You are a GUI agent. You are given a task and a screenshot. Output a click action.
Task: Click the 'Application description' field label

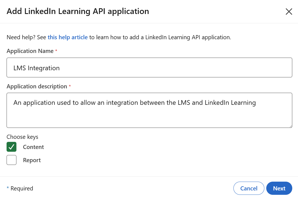tap(37, 86)
